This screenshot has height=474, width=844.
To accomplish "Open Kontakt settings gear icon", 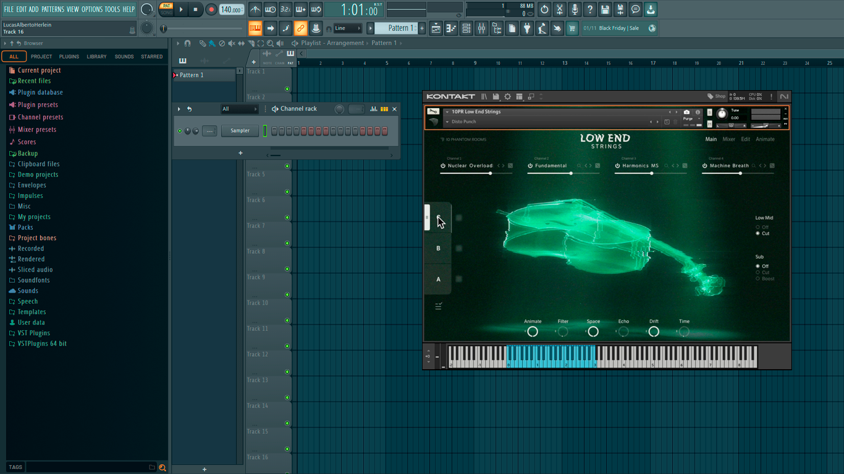I will [x=507, y=97].
